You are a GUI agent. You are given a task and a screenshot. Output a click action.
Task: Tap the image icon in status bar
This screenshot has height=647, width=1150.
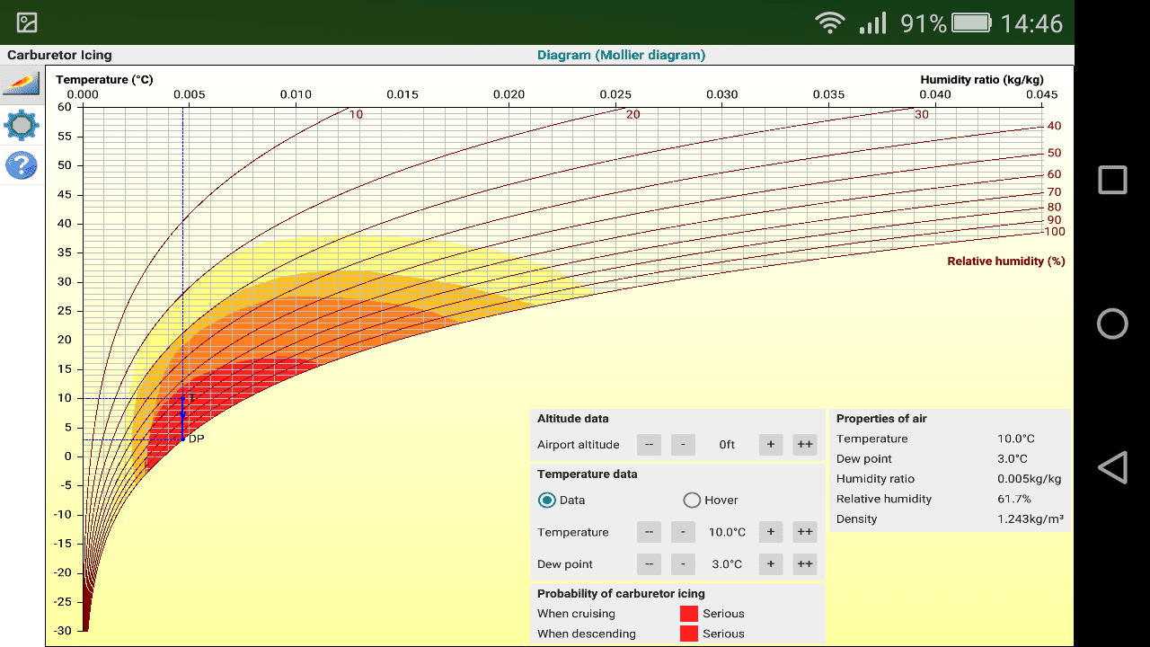27,23
